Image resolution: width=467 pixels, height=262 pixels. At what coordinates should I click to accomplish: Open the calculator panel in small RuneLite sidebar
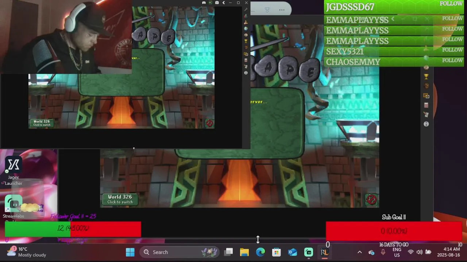pos(246,60)
